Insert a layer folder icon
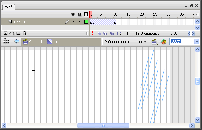The width and height of the screenshot is (202, 130). point(18,33)
